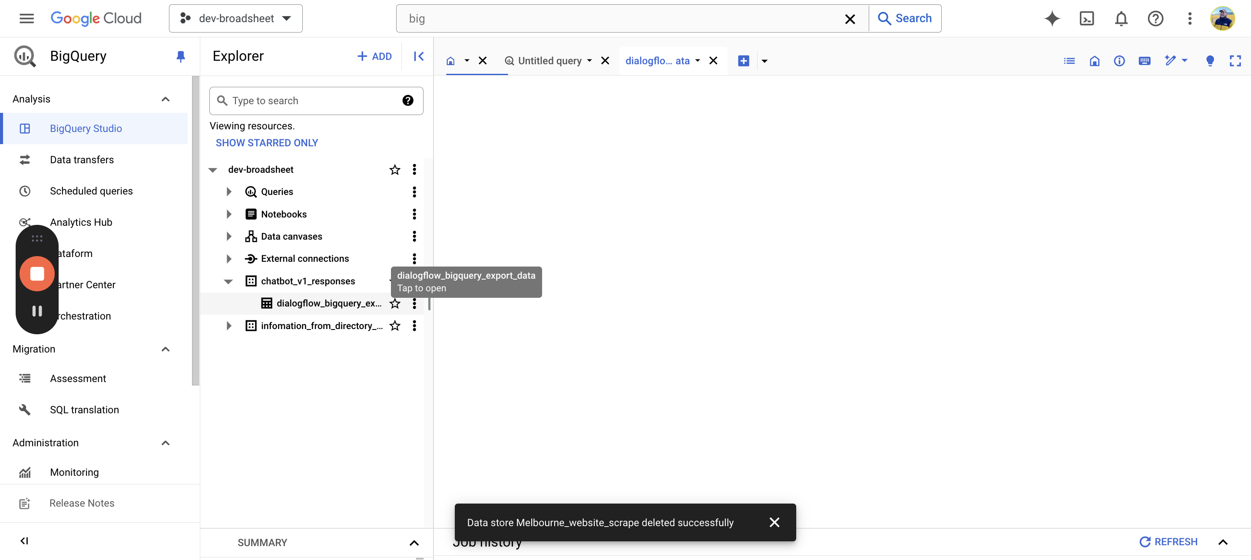Open the notifications bell
This screenshot has height=560, width=1251.
[1121, 18]
